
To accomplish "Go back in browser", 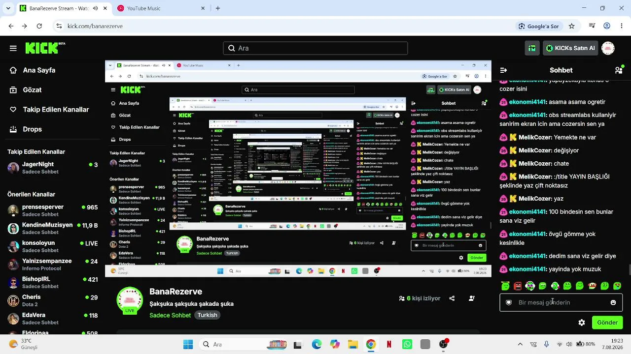I will point(11,26).
